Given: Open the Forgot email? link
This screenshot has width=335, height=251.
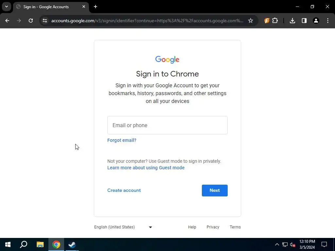Looking at the screenshot, I should point(122,140).
